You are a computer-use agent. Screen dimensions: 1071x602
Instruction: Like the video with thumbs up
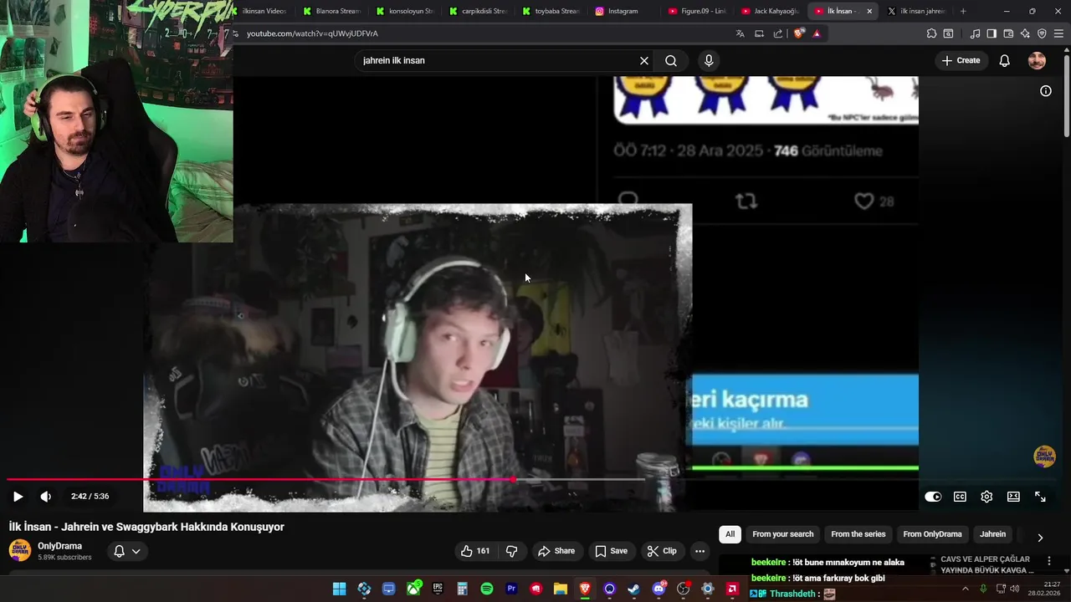point(475,551)
